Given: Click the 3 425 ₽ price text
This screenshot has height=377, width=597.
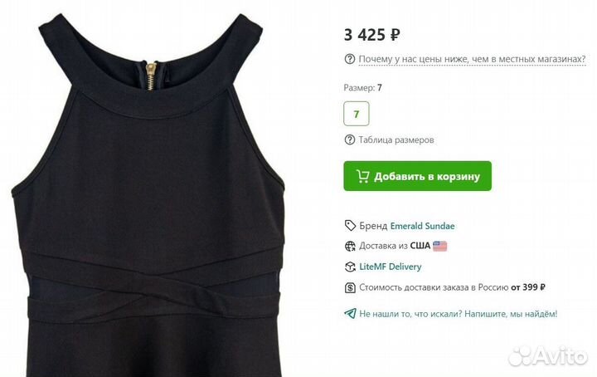Looking at the screenshot, I should tap(372, 35).
